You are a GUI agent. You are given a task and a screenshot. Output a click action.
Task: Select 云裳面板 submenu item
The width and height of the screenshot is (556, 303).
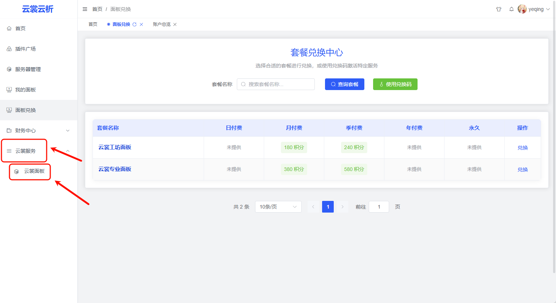(x=34, y=171)
